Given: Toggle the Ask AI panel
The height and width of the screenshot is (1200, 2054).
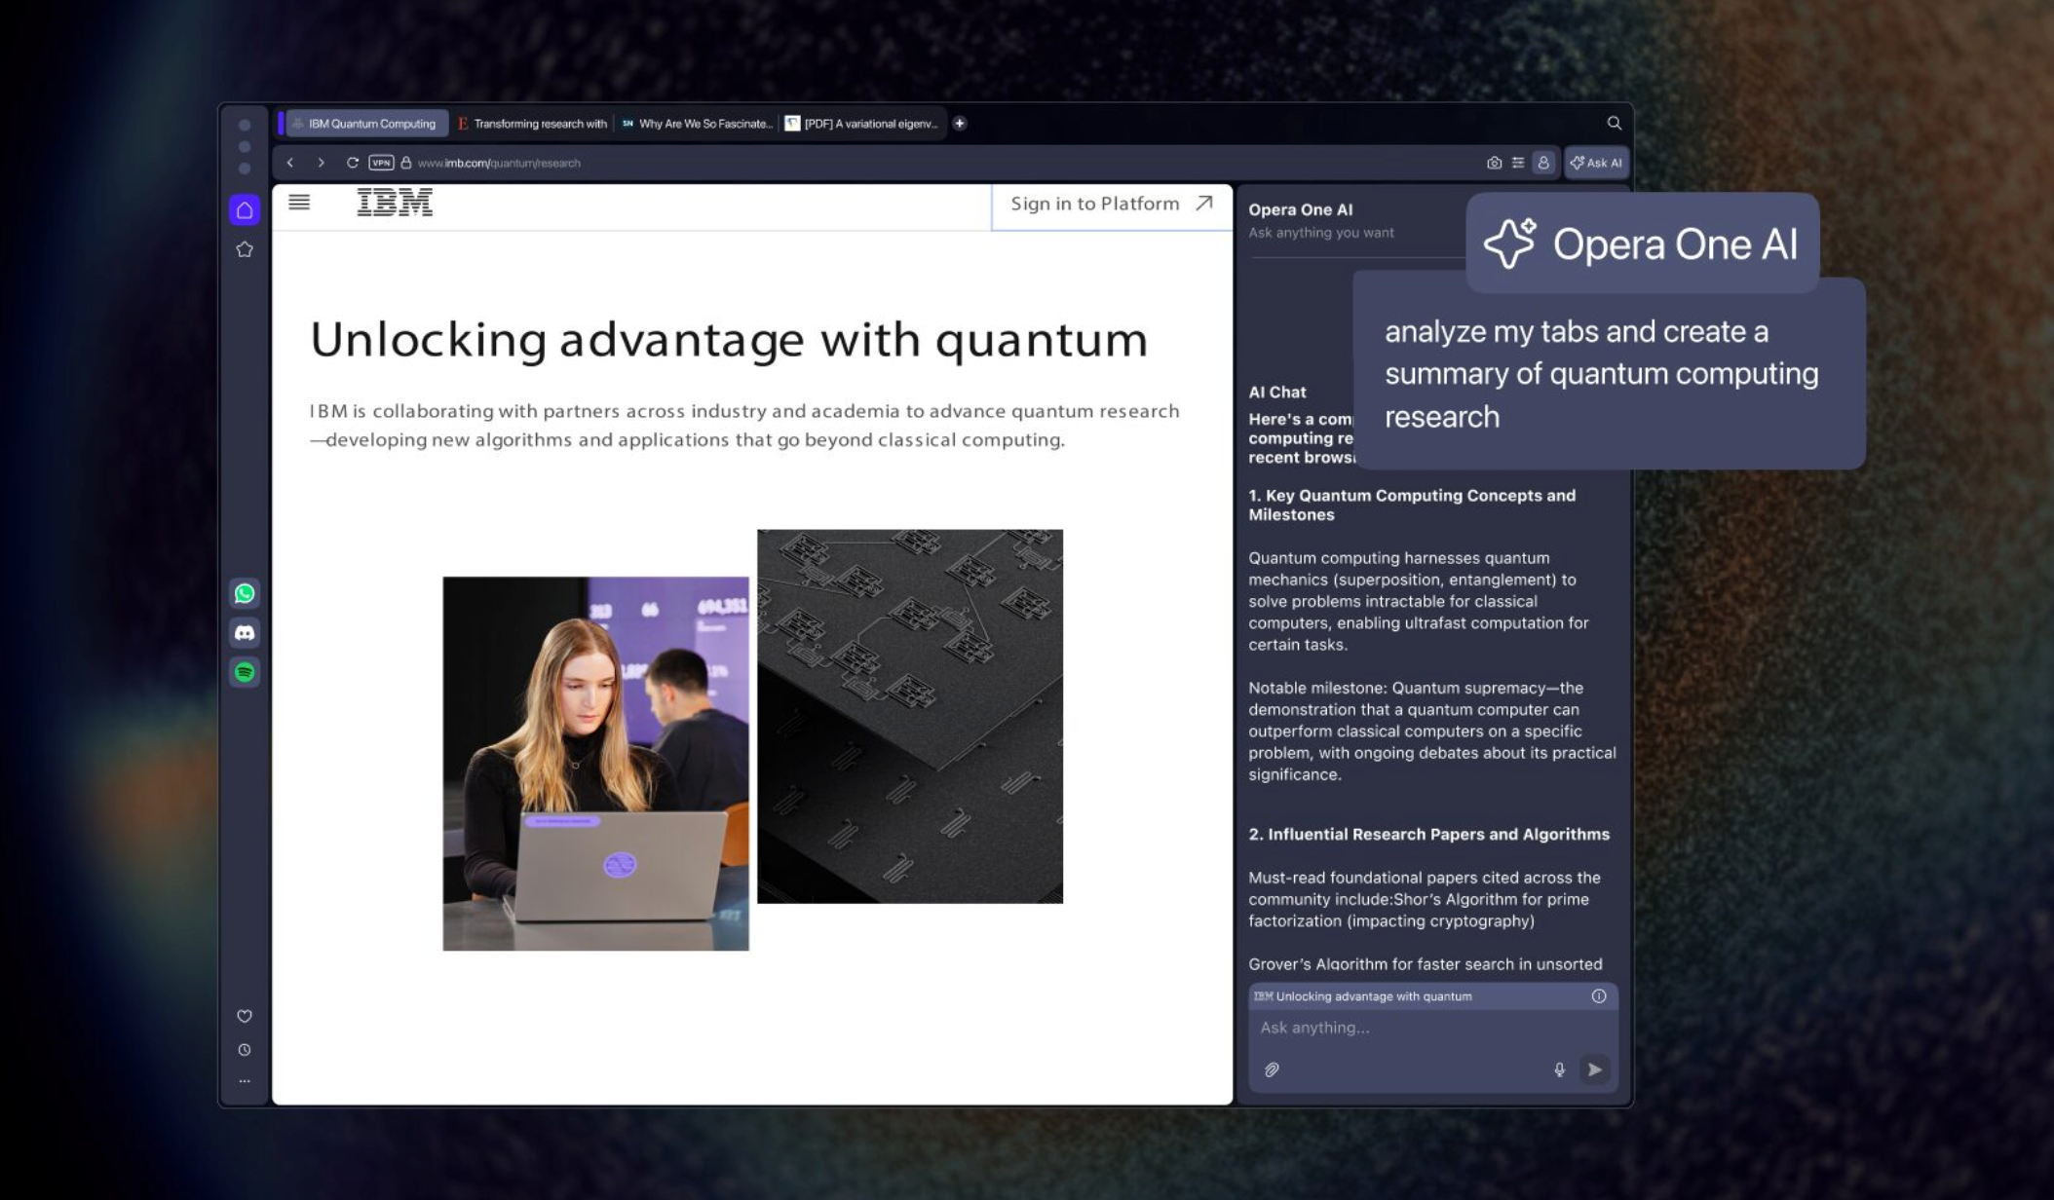Looking at the screenshot, I should [x=1596, y=163].
